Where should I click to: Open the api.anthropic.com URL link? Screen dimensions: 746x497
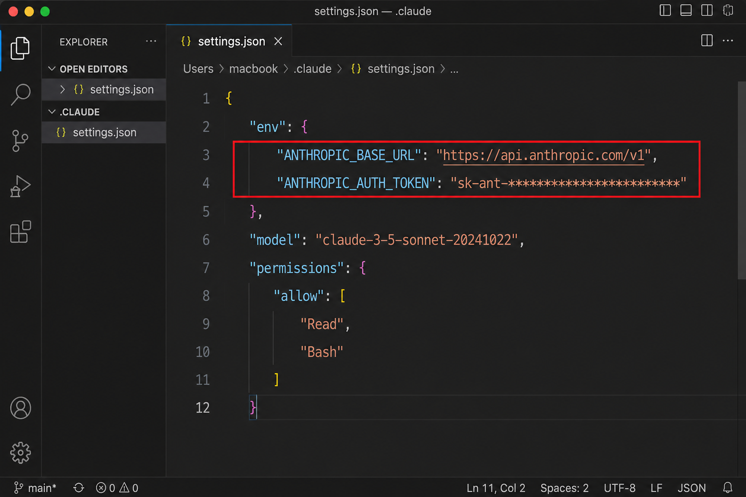(543, 155)
